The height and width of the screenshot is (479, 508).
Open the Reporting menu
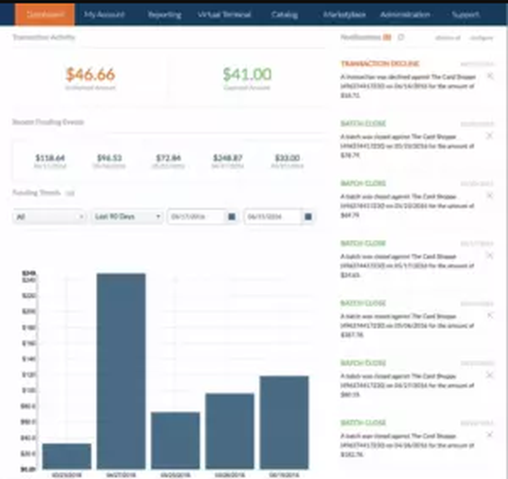pyautogui.click(x=164, y=15)
